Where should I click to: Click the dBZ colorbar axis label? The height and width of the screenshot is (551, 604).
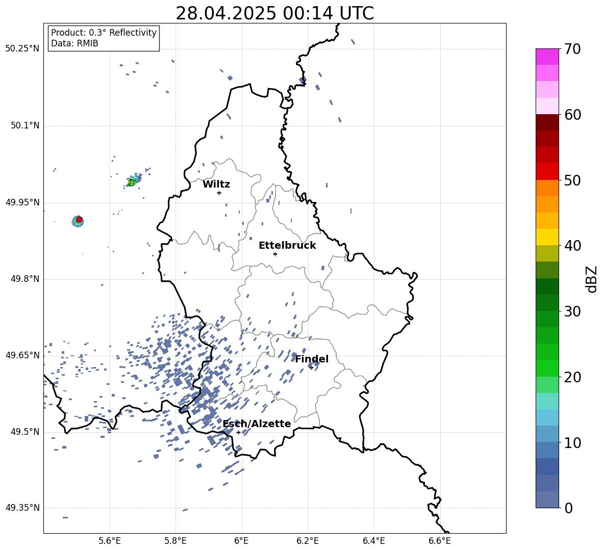click(x=592, y=279)
